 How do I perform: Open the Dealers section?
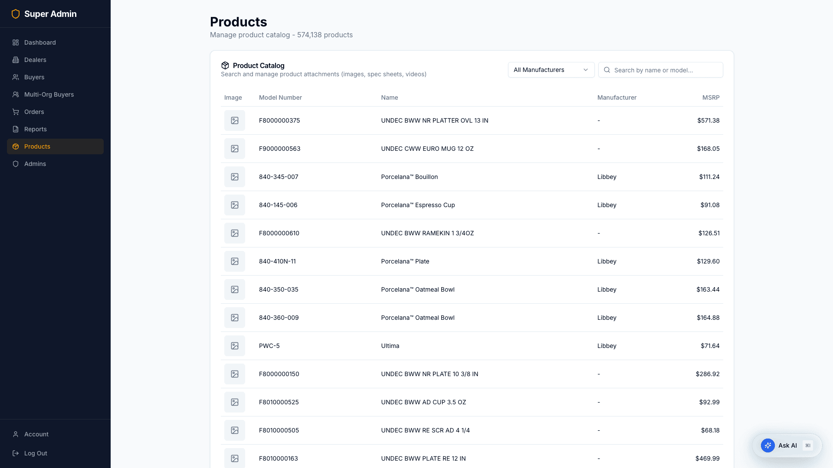(x=55, y=60)
